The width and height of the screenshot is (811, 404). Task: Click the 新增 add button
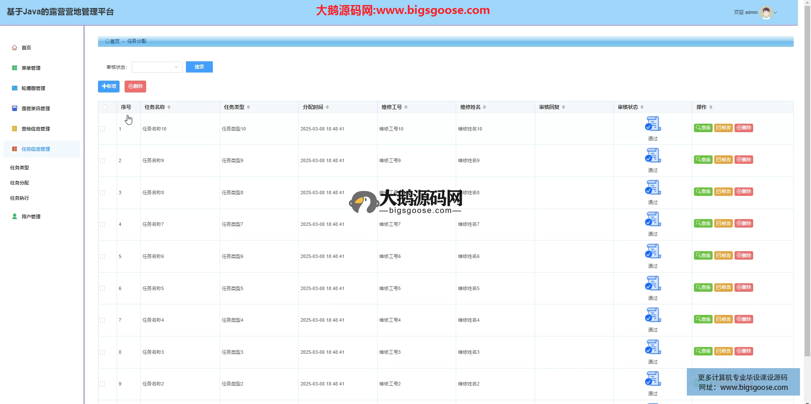point(109,87)
